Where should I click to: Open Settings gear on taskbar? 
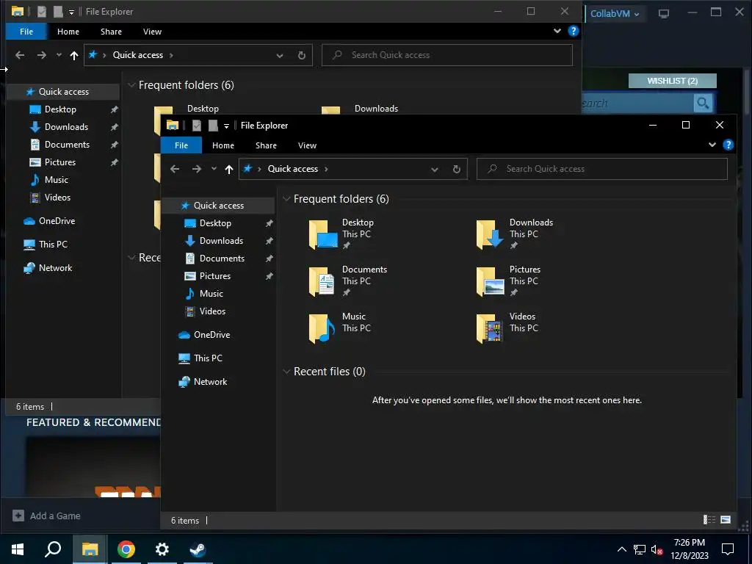tap(162, 549)
